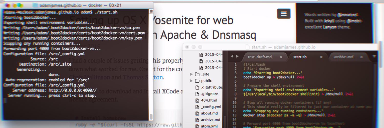Click the folder proxy icon in Terminal title bar

(x=35, y=5)
